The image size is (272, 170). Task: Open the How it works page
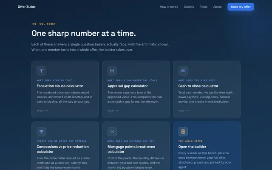click(169, 7)
